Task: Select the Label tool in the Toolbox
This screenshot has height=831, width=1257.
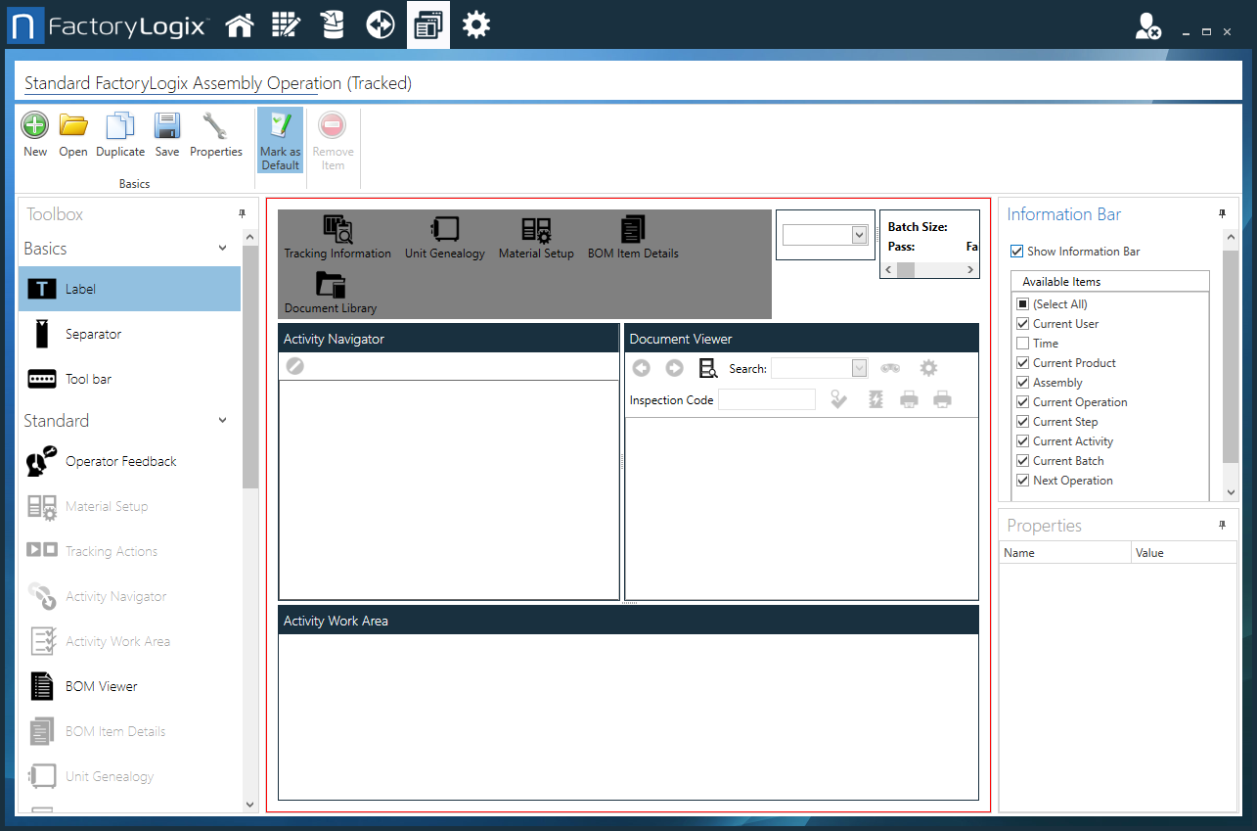Action: pos(129,288)
